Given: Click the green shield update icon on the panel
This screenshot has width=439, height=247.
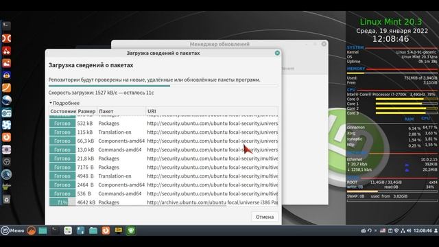Looking at the screenshot, I should pos(131,231).
